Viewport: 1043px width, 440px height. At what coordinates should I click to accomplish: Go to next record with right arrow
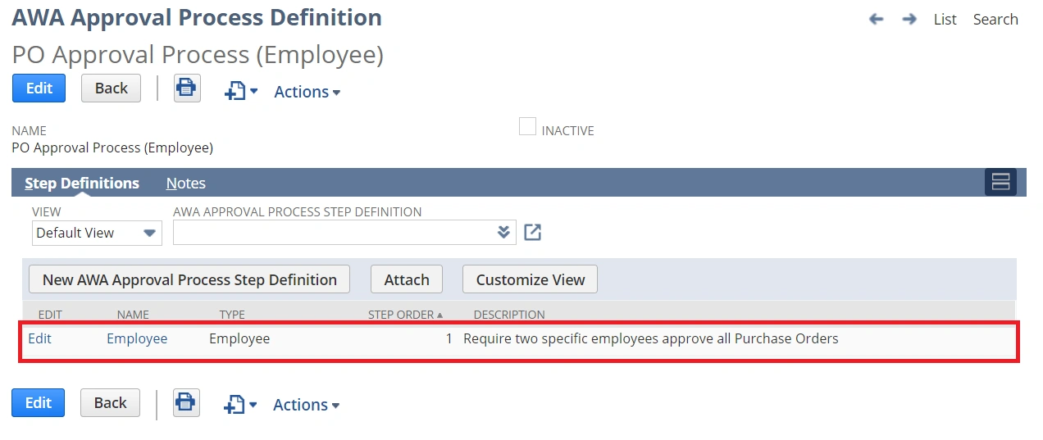[909, 19]
